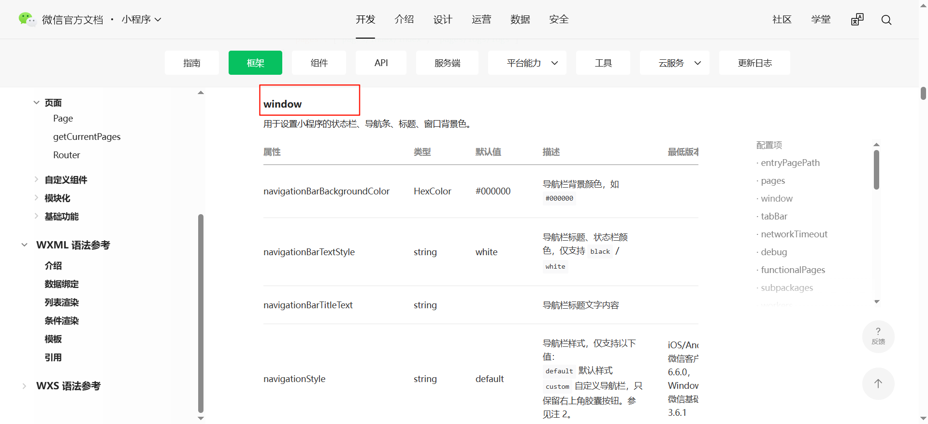
Task: Select the API sub-navigation button
Action: click(381, 63)
